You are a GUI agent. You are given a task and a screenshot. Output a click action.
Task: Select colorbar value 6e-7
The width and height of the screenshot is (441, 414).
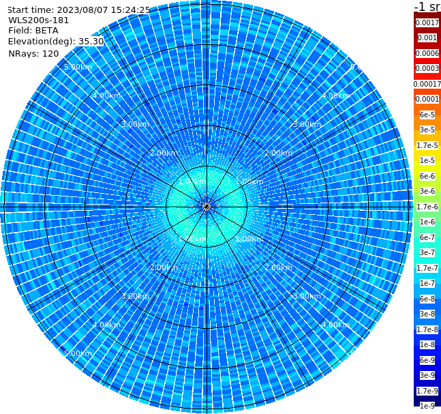pos(427,237)
